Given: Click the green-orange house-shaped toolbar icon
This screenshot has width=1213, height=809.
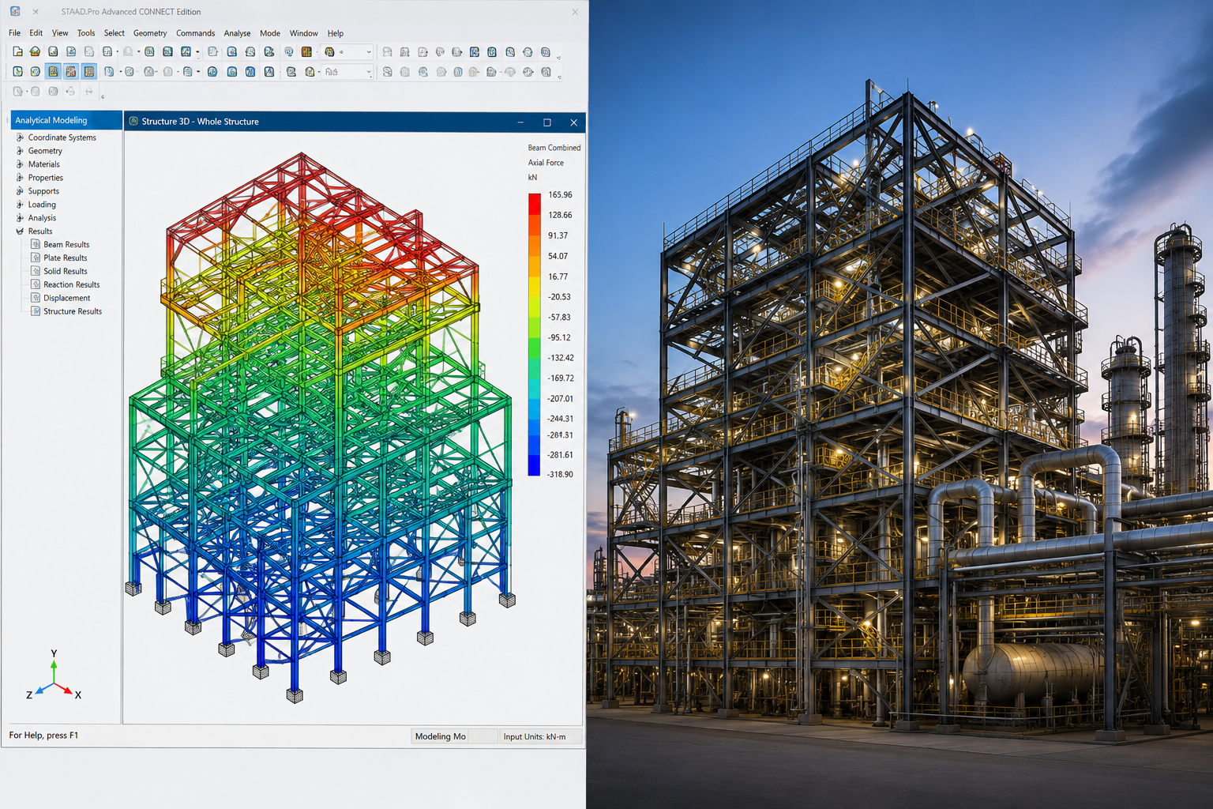Looking at the screenshot, I should [x=35, y=51].
